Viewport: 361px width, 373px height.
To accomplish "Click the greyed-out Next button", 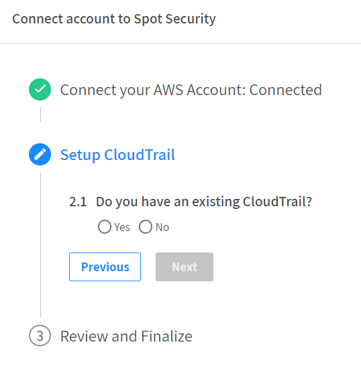I will pyautogui.click(x=185, y=267).
